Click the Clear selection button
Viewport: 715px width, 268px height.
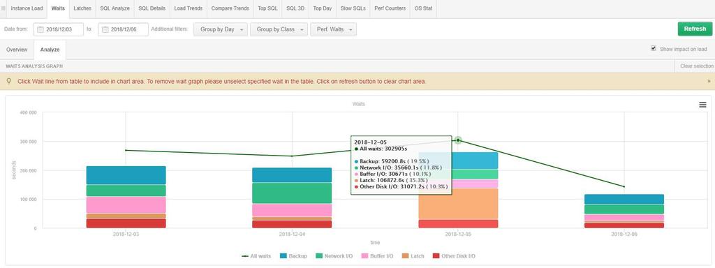[x=696, y=66]
